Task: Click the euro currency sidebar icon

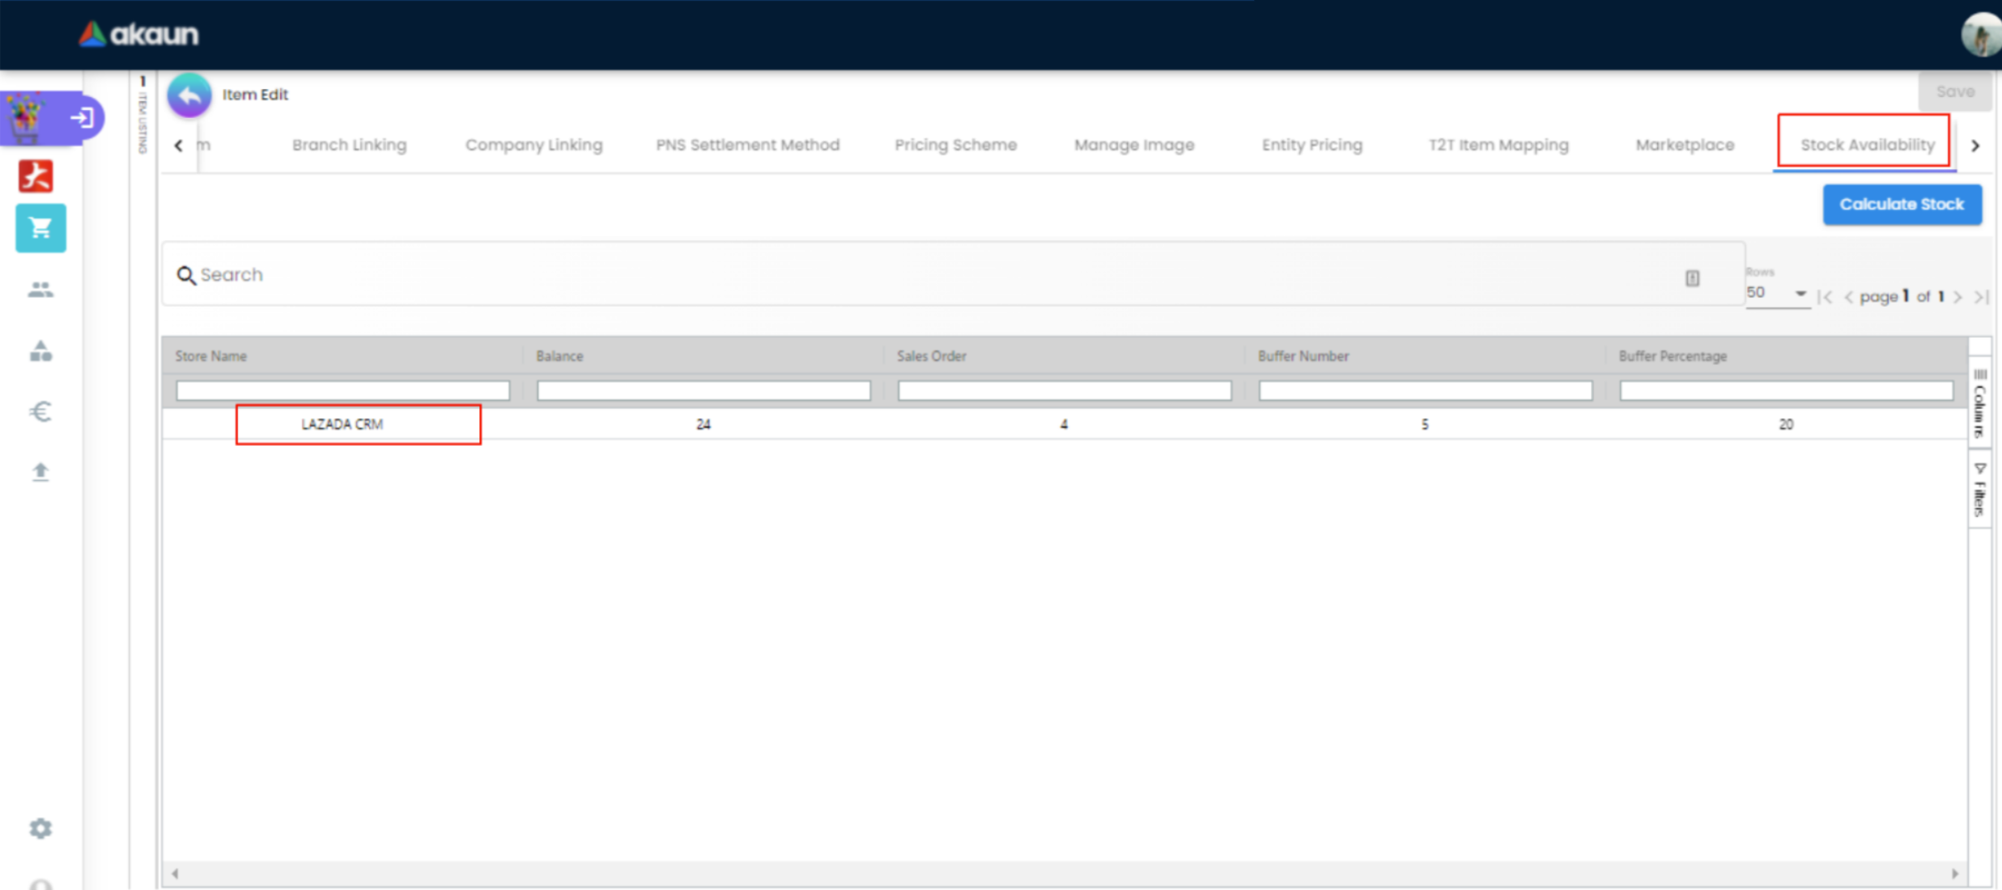Action: 40,412
